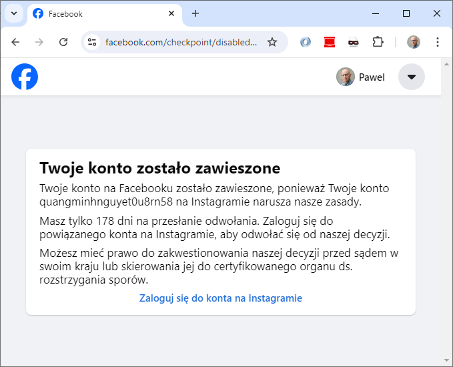Image resolution: width=453 pixels, height=367 pixels.
Task: Maximize the Chrome window
Action: [406, 13]
